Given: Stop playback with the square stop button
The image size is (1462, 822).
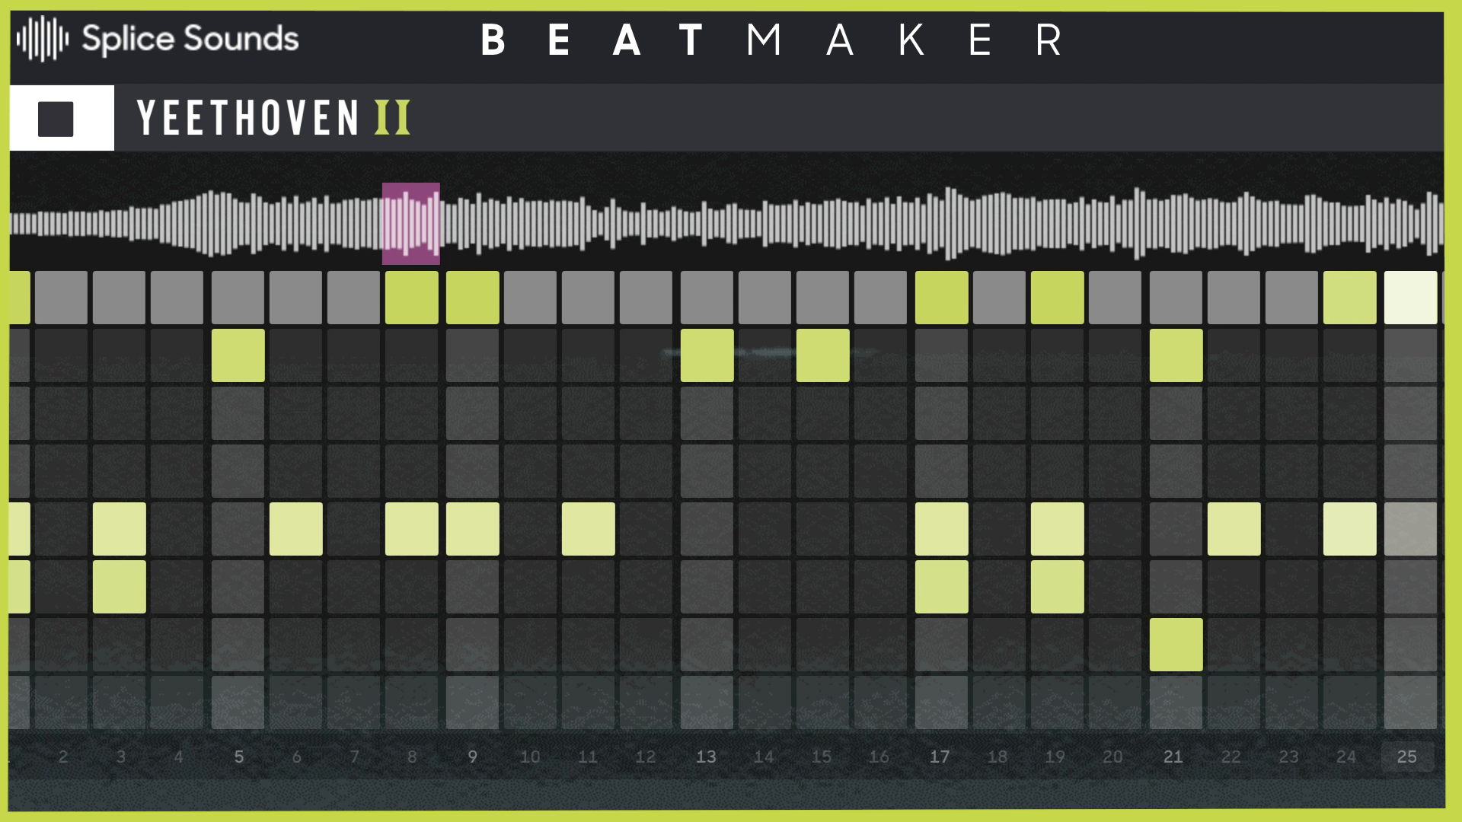Looking at the screenshot, I should pyautogui.click(x=56, y=119).
